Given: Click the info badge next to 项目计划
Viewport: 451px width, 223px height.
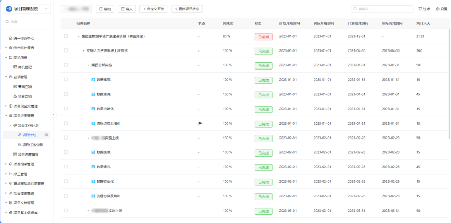Looking at the screenshot, I should click(x=46, y=135).
